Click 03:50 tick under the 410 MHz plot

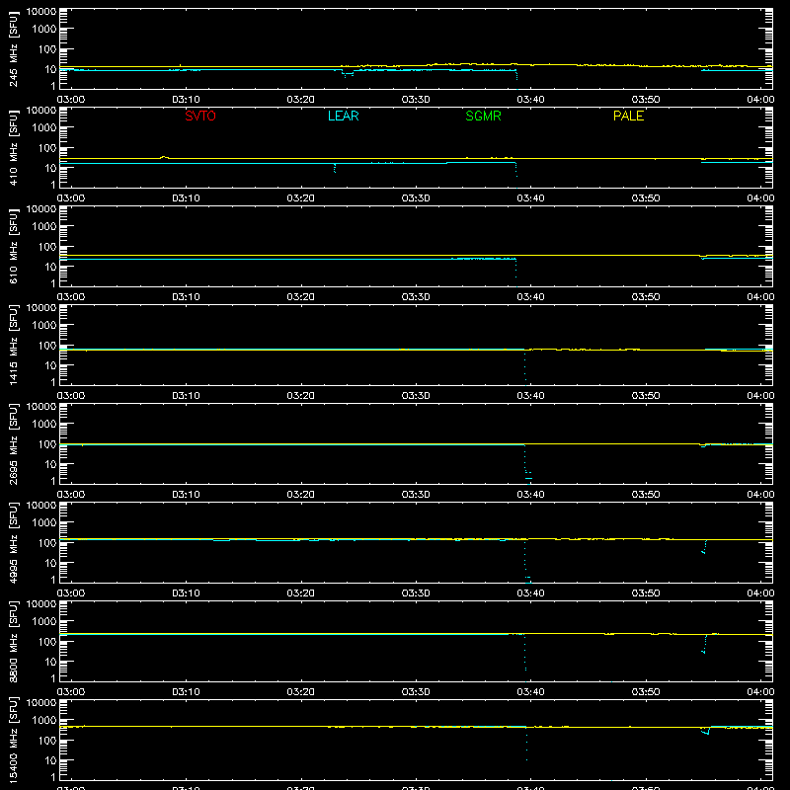point(646,198)
